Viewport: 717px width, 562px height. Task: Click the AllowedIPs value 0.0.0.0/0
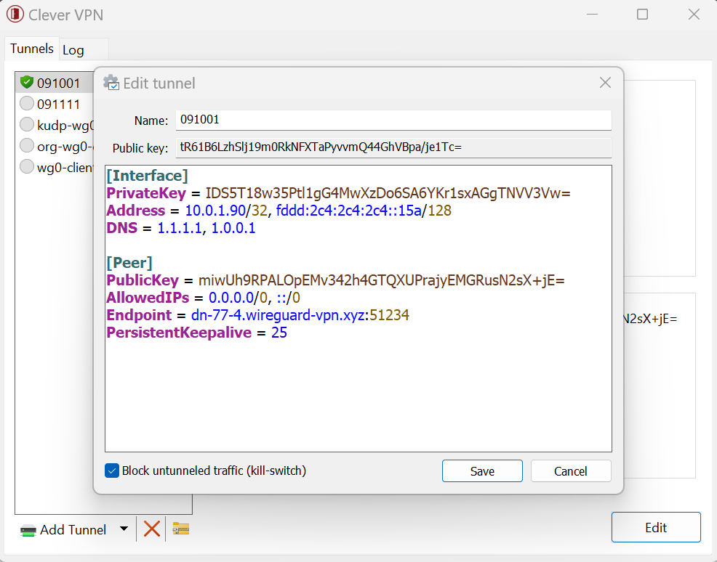[238, 298]
